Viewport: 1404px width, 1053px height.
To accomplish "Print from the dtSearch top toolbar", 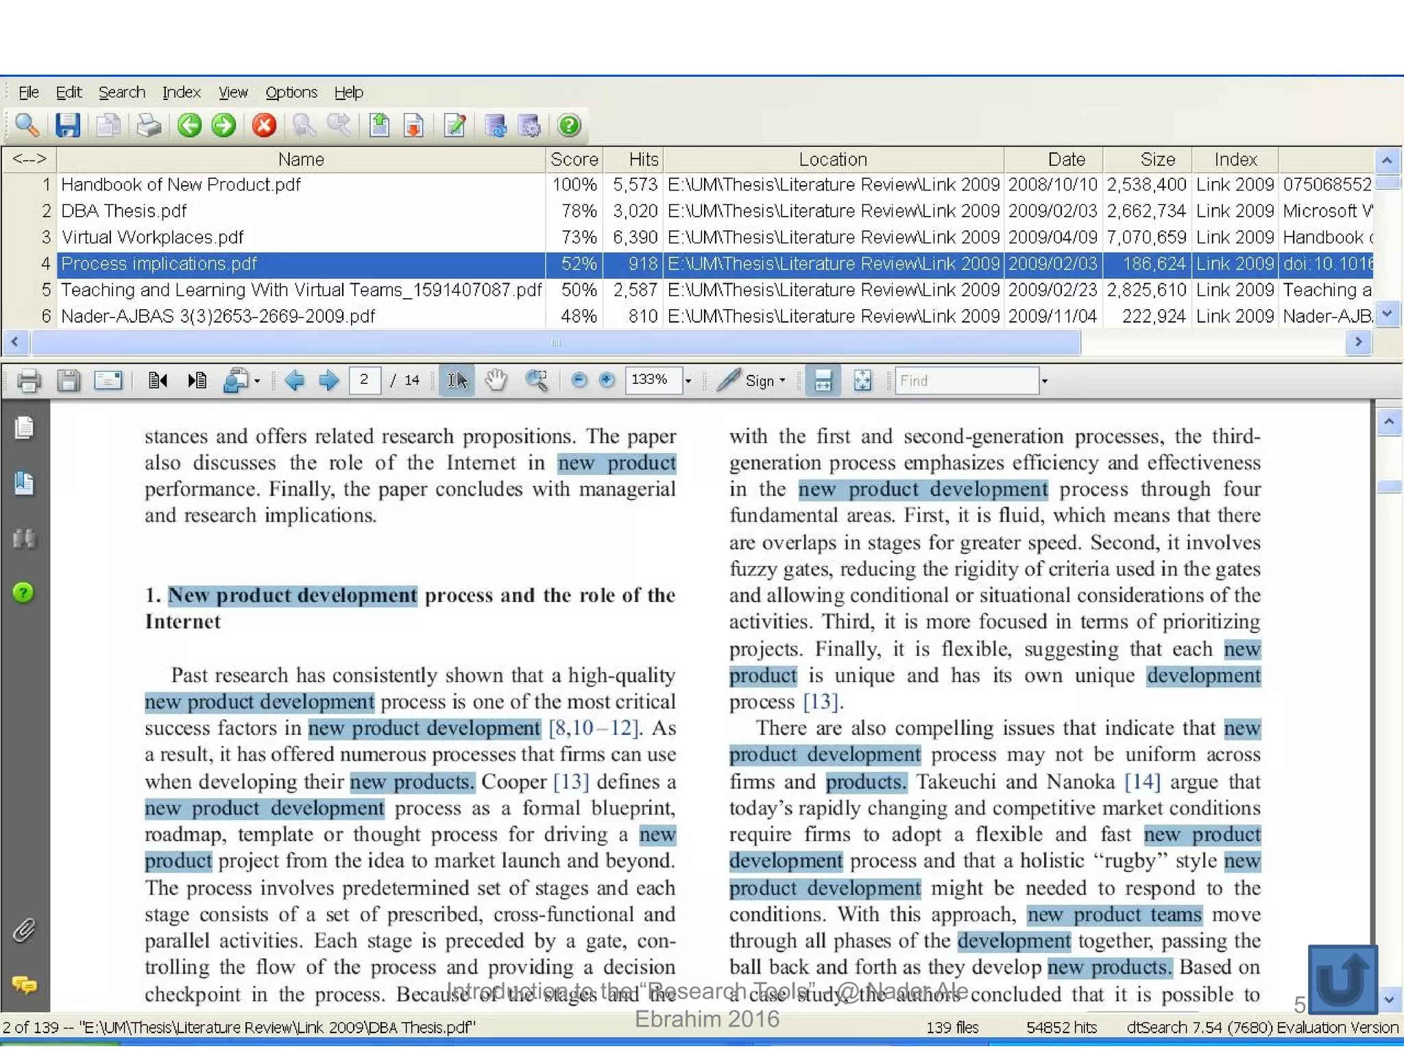I will pos(148,125).
